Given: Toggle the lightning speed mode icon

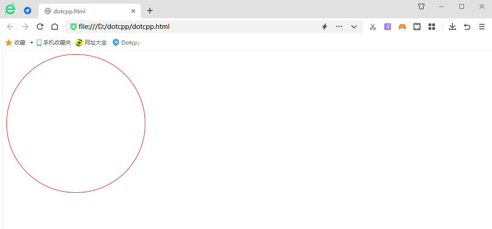Looking at the screenshot, I should (324, 27).
